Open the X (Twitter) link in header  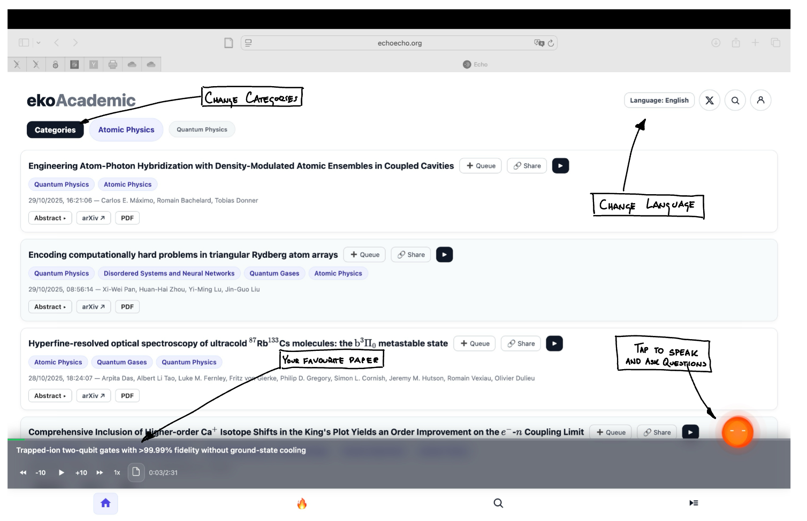pyautogui.click(x=709, y=101)
